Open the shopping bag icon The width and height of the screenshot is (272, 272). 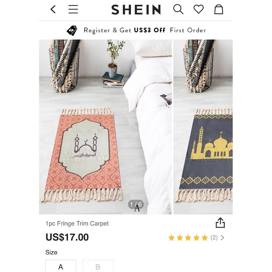[x=219, y=10]
